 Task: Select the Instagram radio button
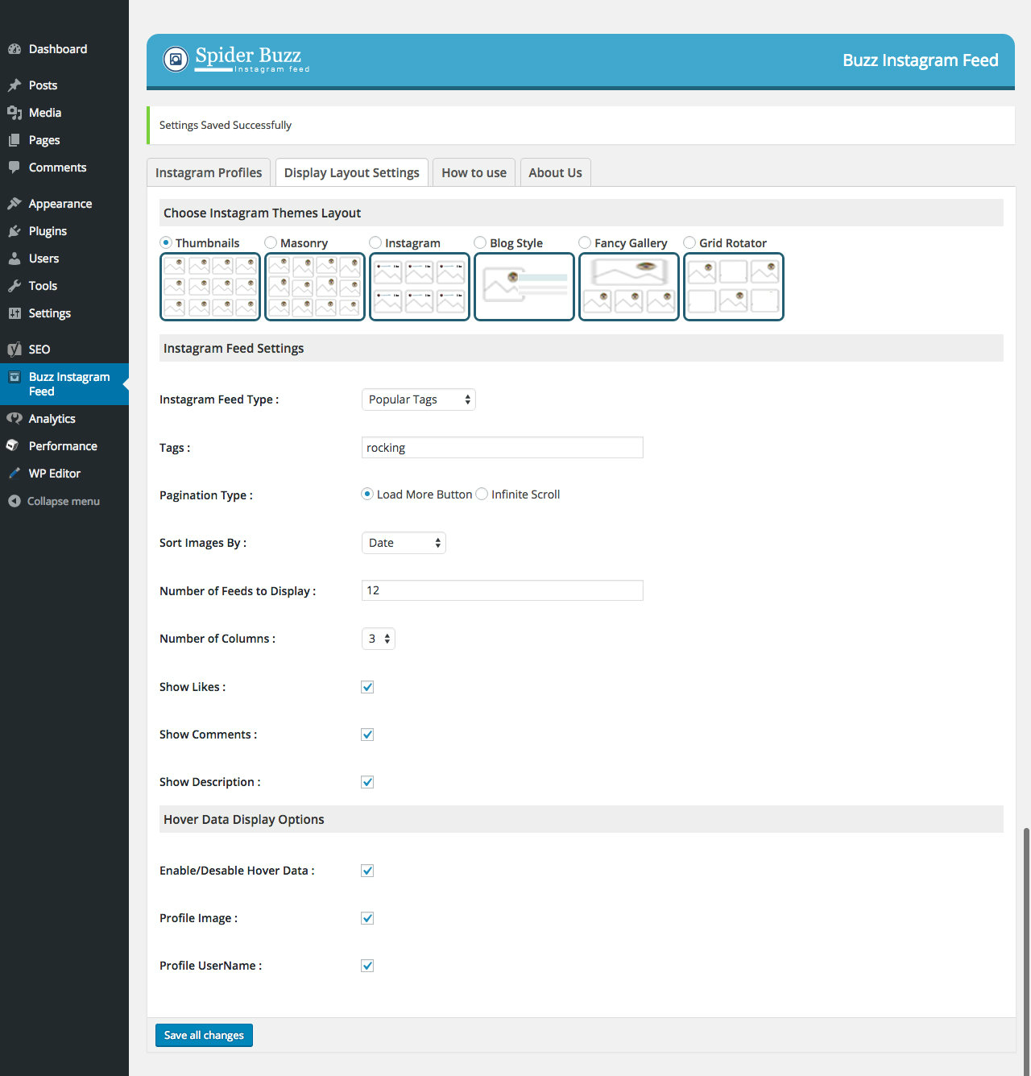(x=375, y=242)
